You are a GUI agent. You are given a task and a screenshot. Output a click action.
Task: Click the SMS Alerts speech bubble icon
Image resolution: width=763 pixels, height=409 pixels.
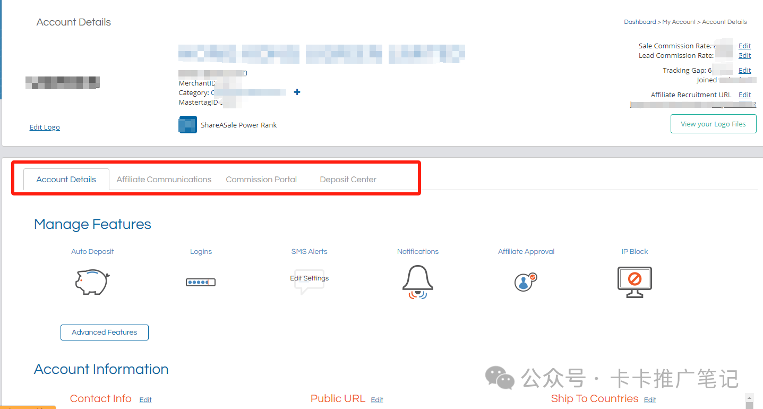[309, 282]
